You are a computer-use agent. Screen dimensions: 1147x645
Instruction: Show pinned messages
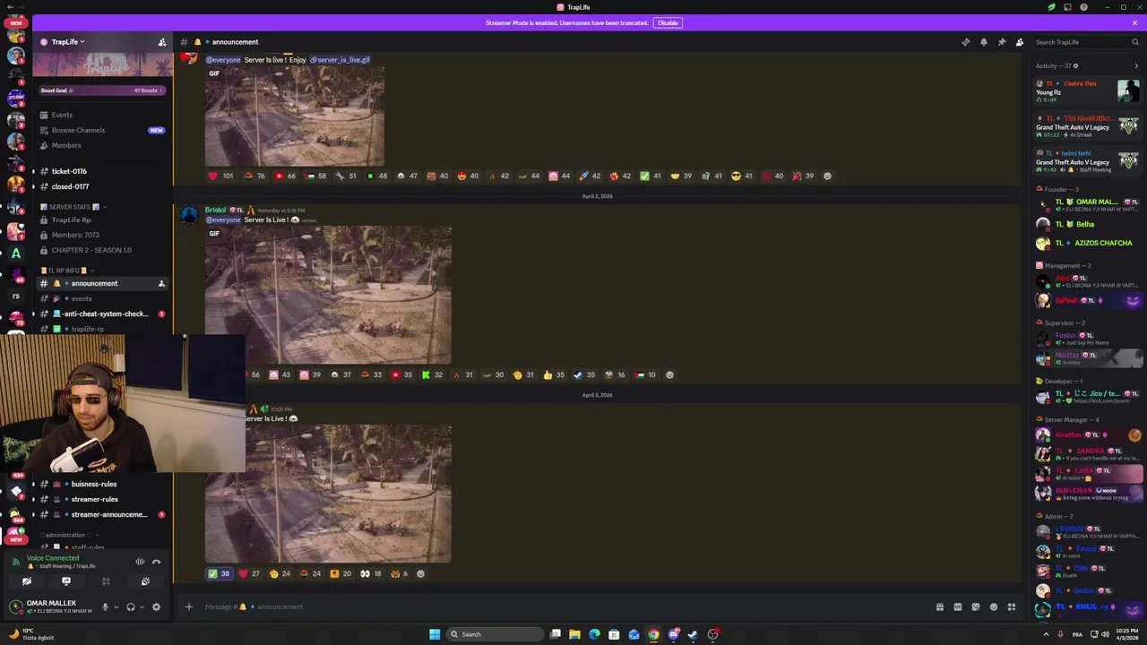[1001, 42]
